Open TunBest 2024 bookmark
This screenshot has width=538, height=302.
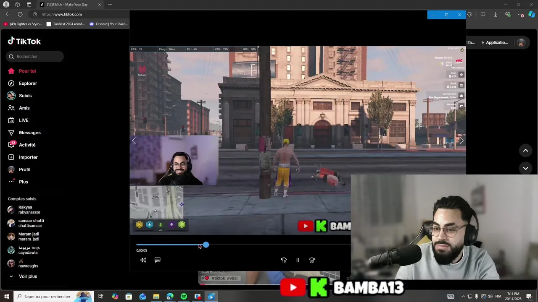click(66, 24)
